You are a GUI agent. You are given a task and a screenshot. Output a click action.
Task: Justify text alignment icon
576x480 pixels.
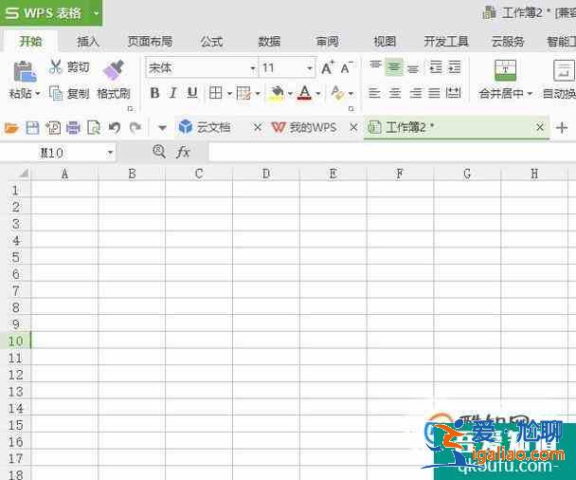pyautogui.click(x=434, y=93)
